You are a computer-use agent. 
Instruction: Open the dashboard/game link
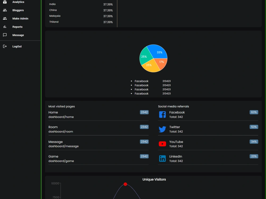[61, 161]
